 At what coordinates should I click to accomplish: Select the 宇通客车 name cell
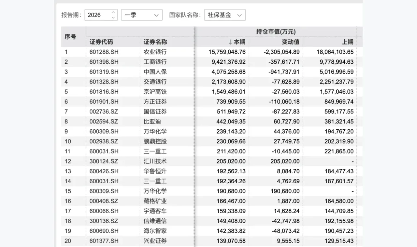pos(155,211)
